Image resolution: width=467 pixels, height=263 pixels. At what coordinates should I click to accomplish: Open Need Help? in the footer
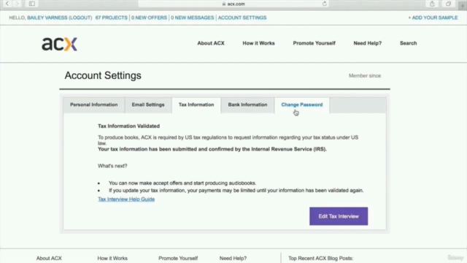pyautogui.click(x=233, y=258)
